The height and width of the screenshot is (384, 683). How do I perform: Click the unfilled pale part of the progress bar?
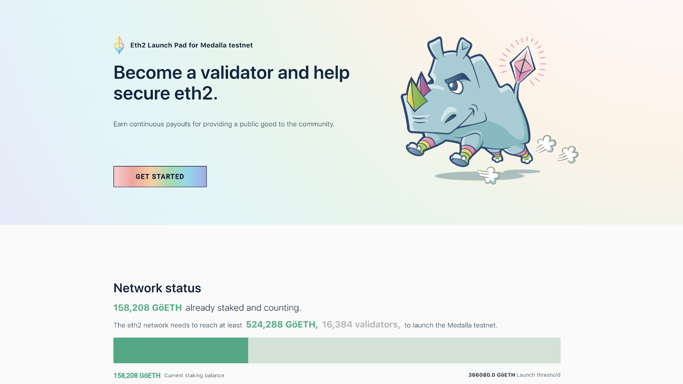(x=404, y=350)
